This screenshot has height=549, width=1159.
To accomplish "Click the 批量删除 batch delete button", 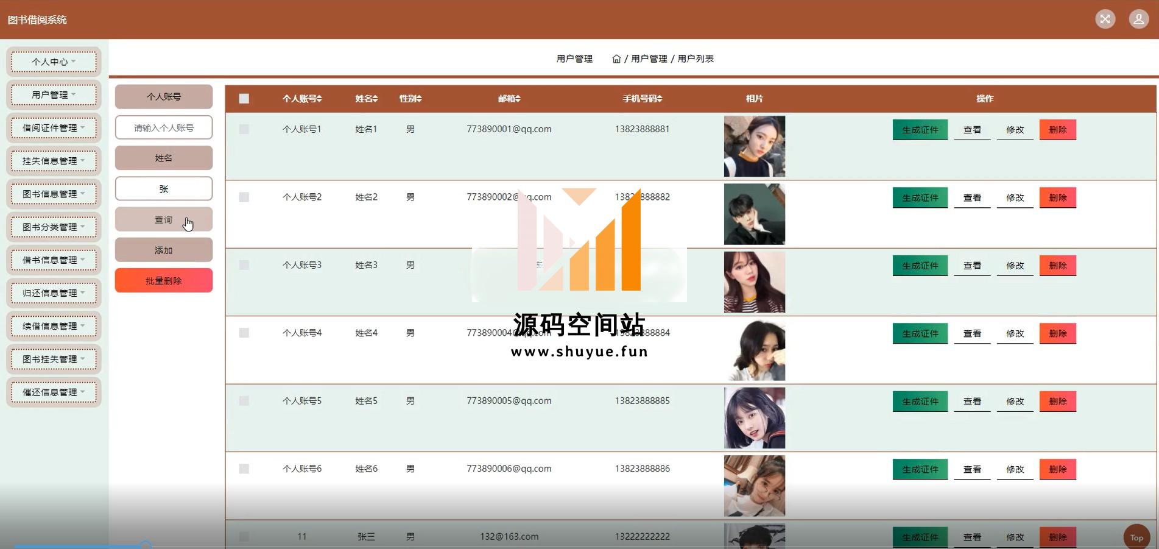I will pyautogui.click(x=164, y=280).
